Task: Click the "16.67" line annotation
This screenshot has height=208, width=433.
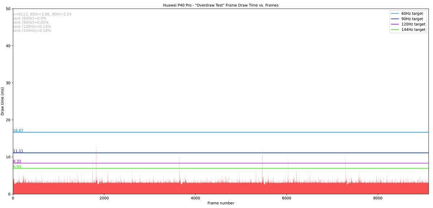Action: point(18,130)
